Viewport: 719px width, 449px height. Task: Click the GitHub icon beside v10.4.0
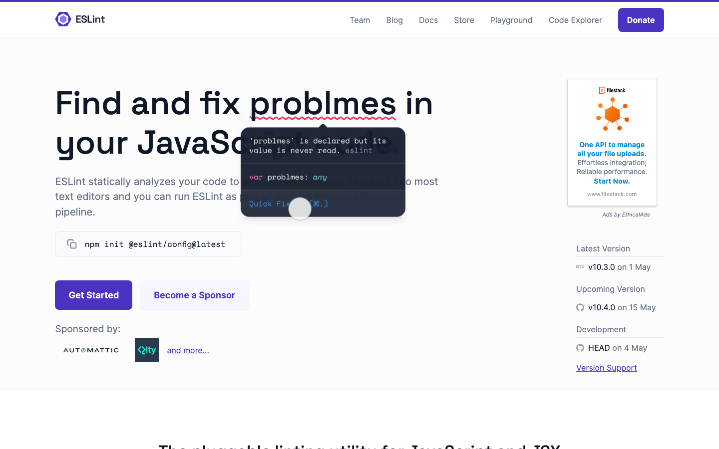point(580,307)
